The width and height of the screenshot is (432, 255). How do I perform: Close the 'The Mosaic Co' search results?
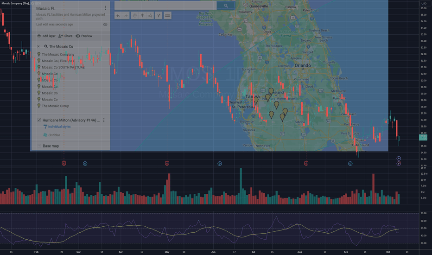coord(38,46)
